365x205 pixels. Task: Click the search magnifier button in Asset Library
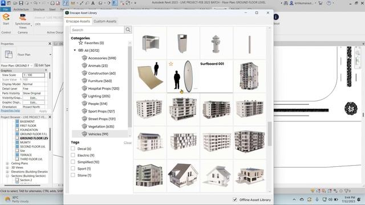pyautogui.click(x=128, y=30)
